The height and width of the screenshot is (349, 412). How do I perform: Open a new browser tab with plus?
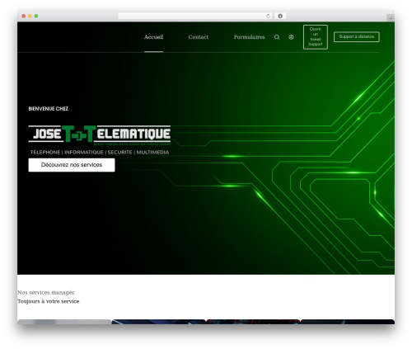click(391, 18)
